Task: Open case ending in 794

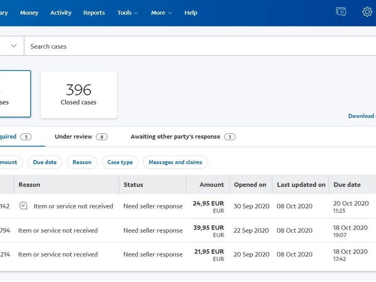Action: [5, 230]
